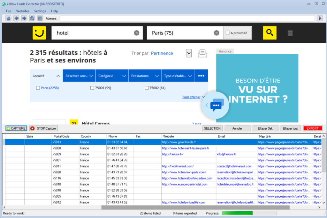
Task: Open the Settings menu
Action: coord(40,11)
